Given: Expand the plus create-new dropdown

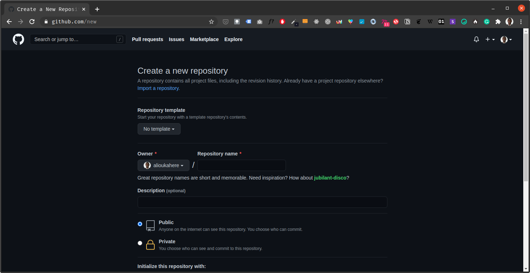Looking at the screenshot, I should pyautogui.click(x=490, y=39).
